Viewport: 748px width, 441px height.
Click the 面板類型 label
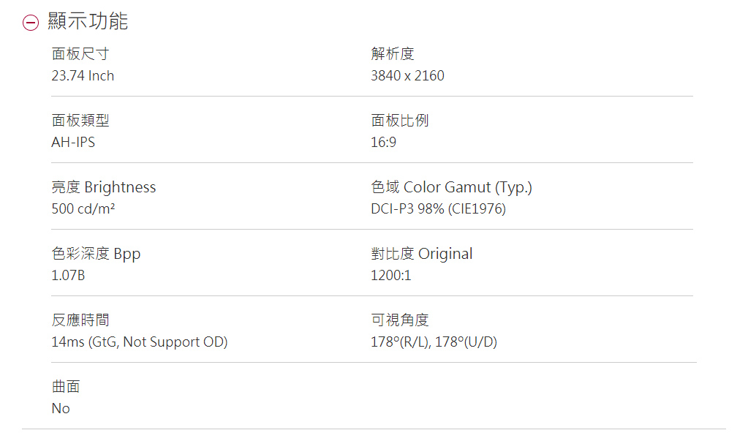80,121
